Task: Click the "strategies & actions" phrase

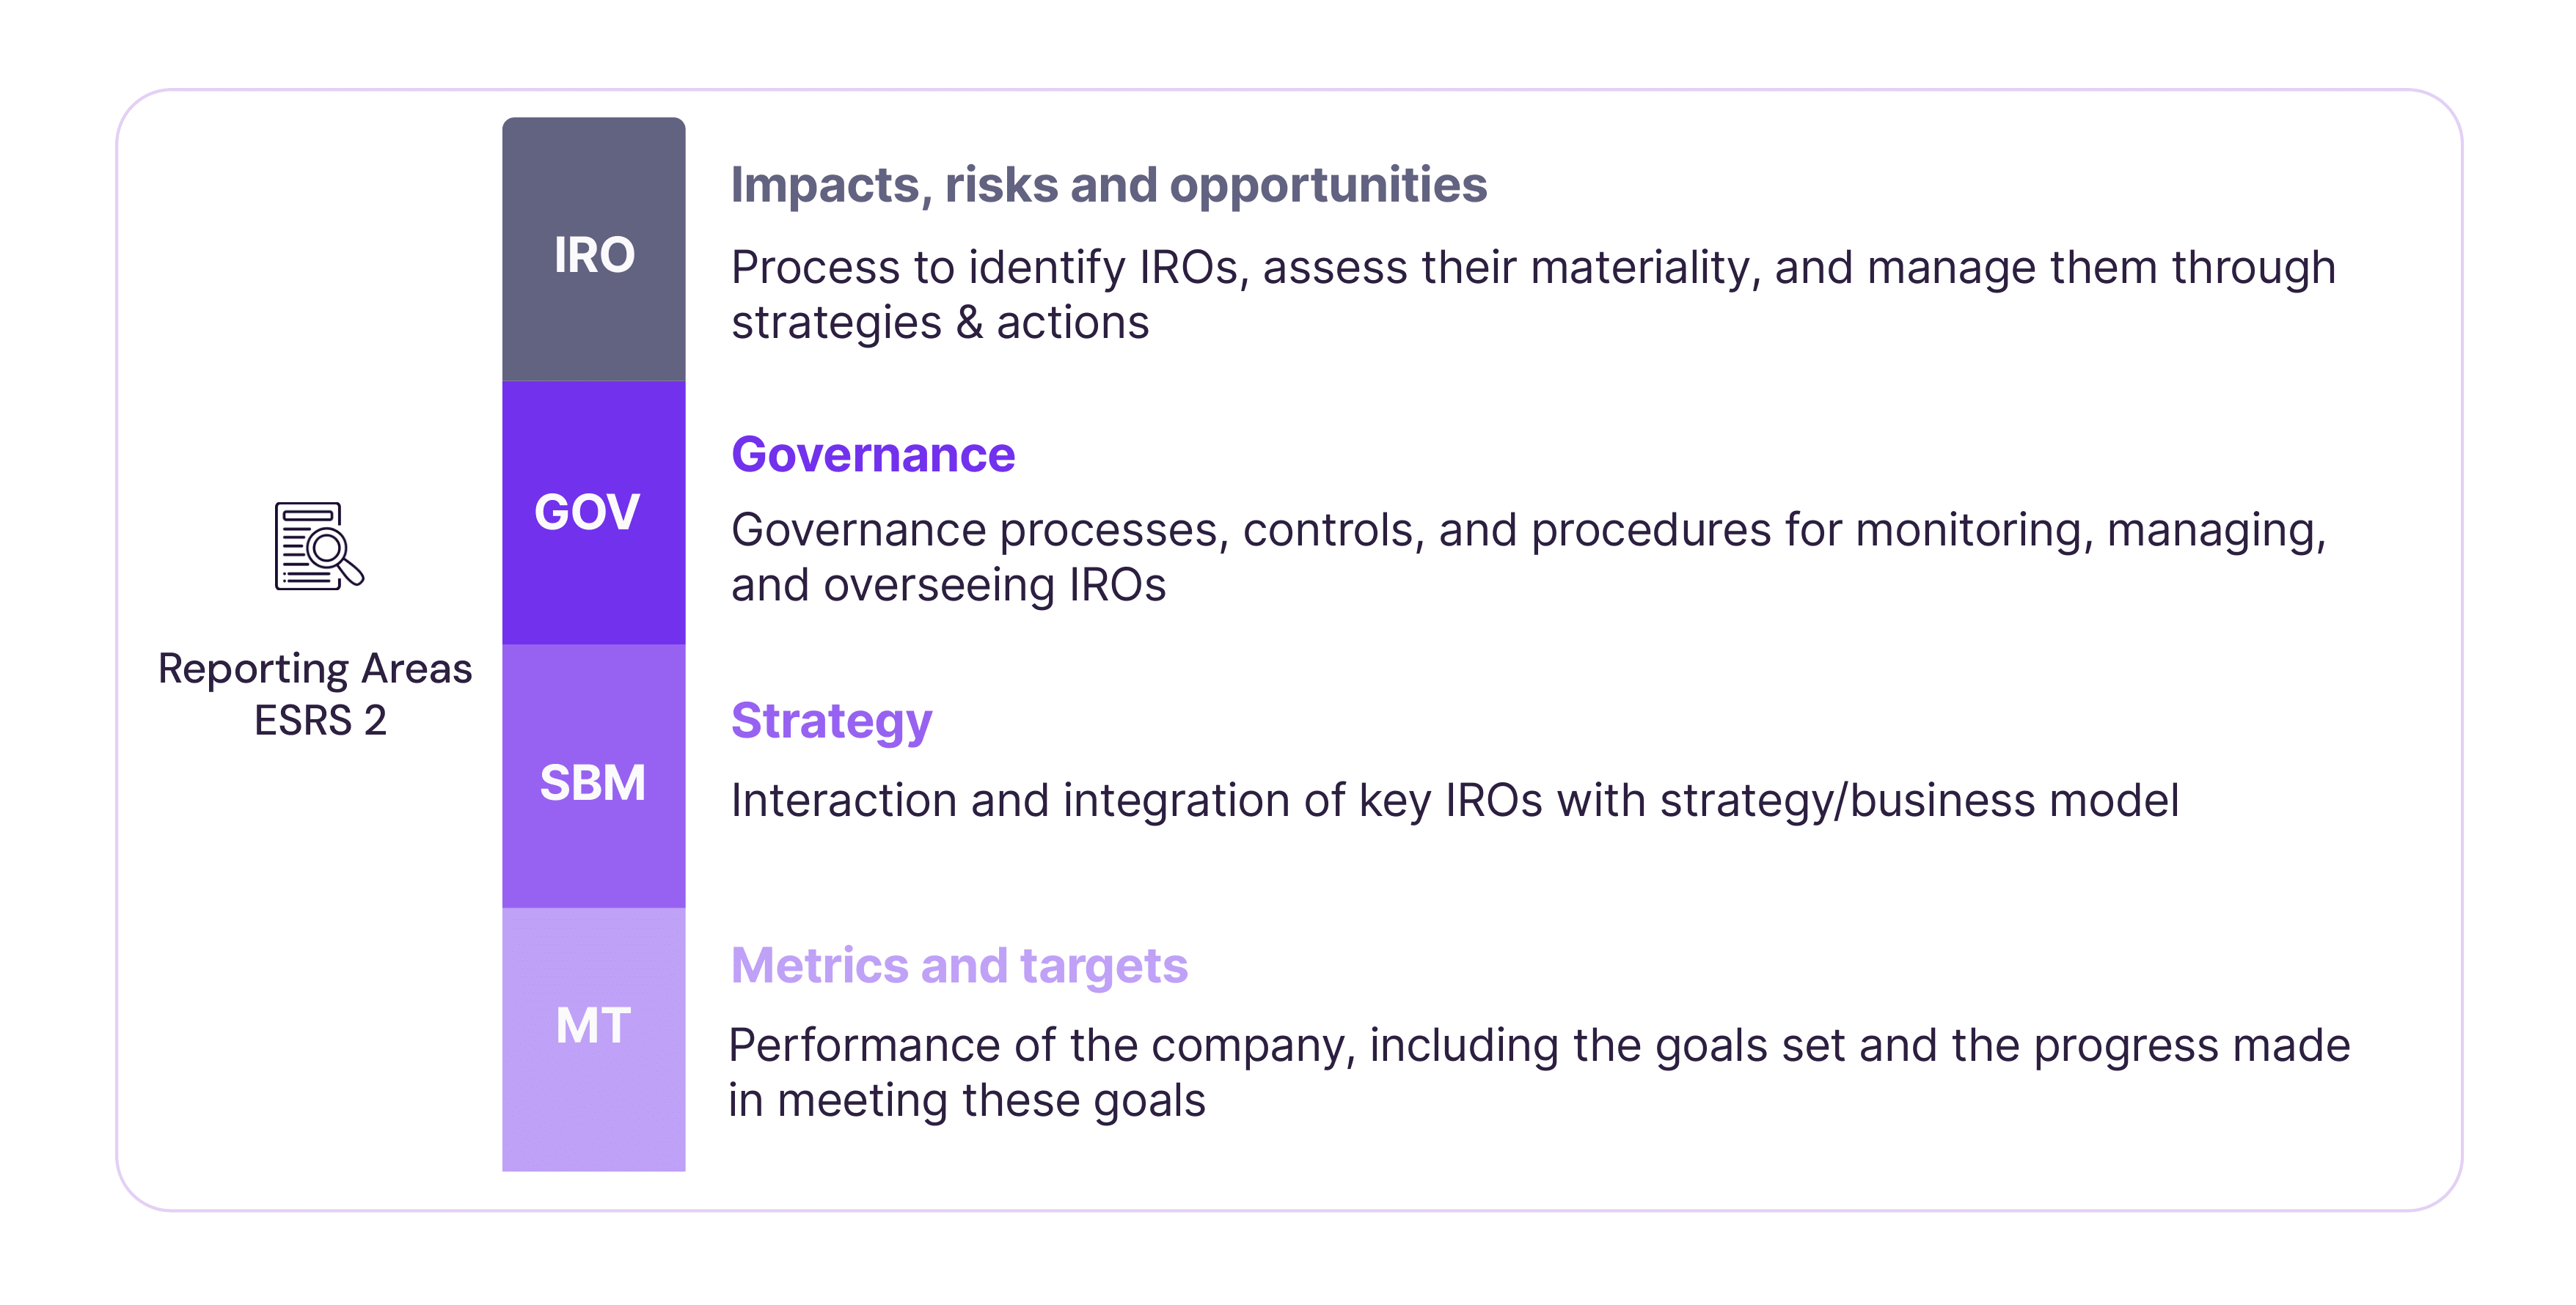Action: pyautogui.click(x=940, y=323)
